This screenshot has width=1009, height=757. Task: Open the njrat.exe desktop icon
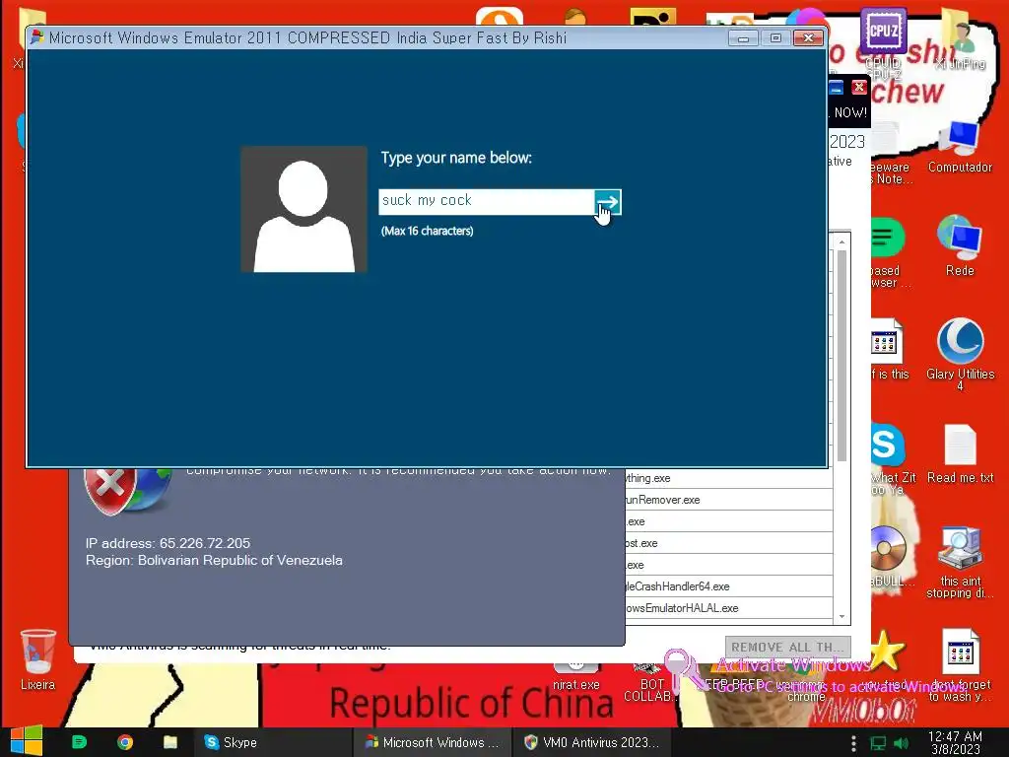click(575, 676)
